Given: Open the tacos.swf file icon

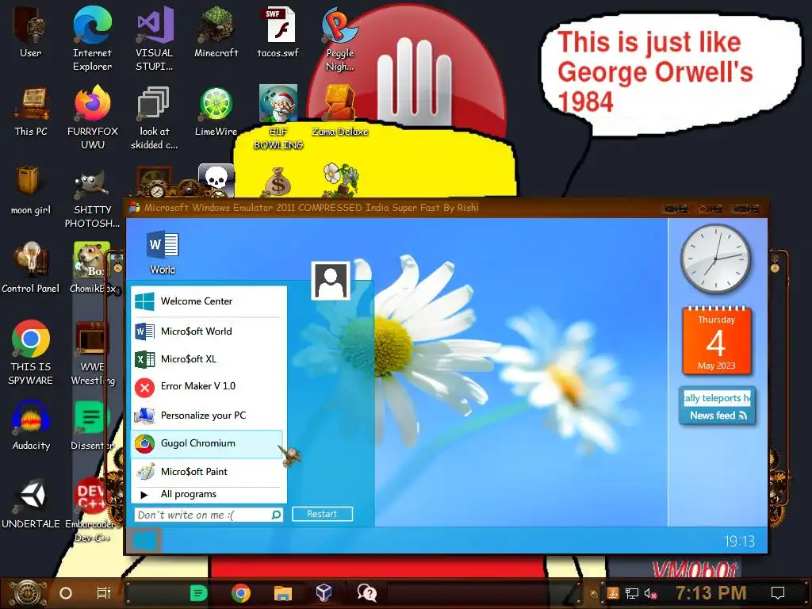Looking at the screenshot, I should 278,31.
